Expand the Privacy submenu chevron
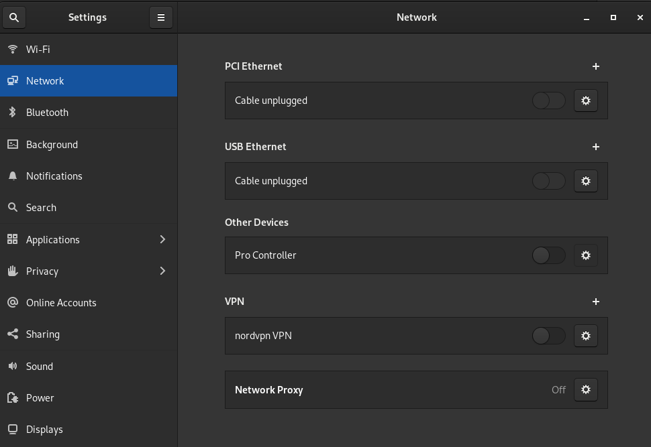 [162, 271]
